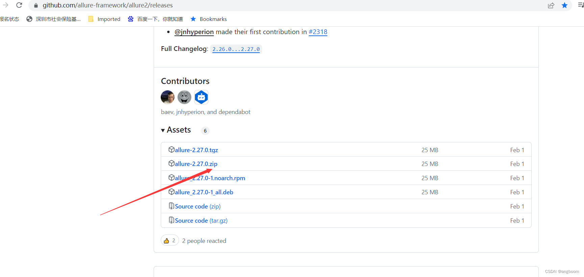Download Source code (zip)

point(198,206)
